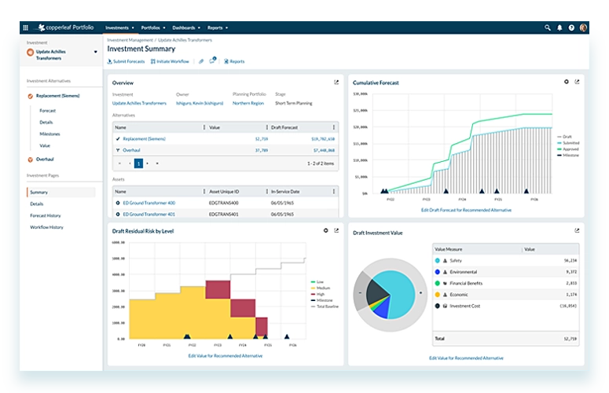Open Investment Management breadcrumb
Screen dimensions: 609x393
(130, 40)
